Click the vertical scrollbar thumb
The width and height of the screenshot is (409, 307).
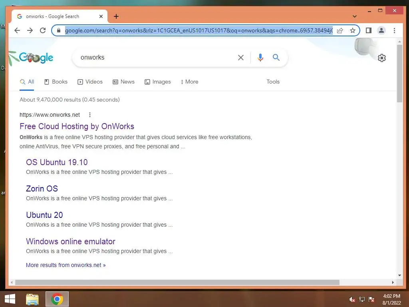tap(399, 74)
